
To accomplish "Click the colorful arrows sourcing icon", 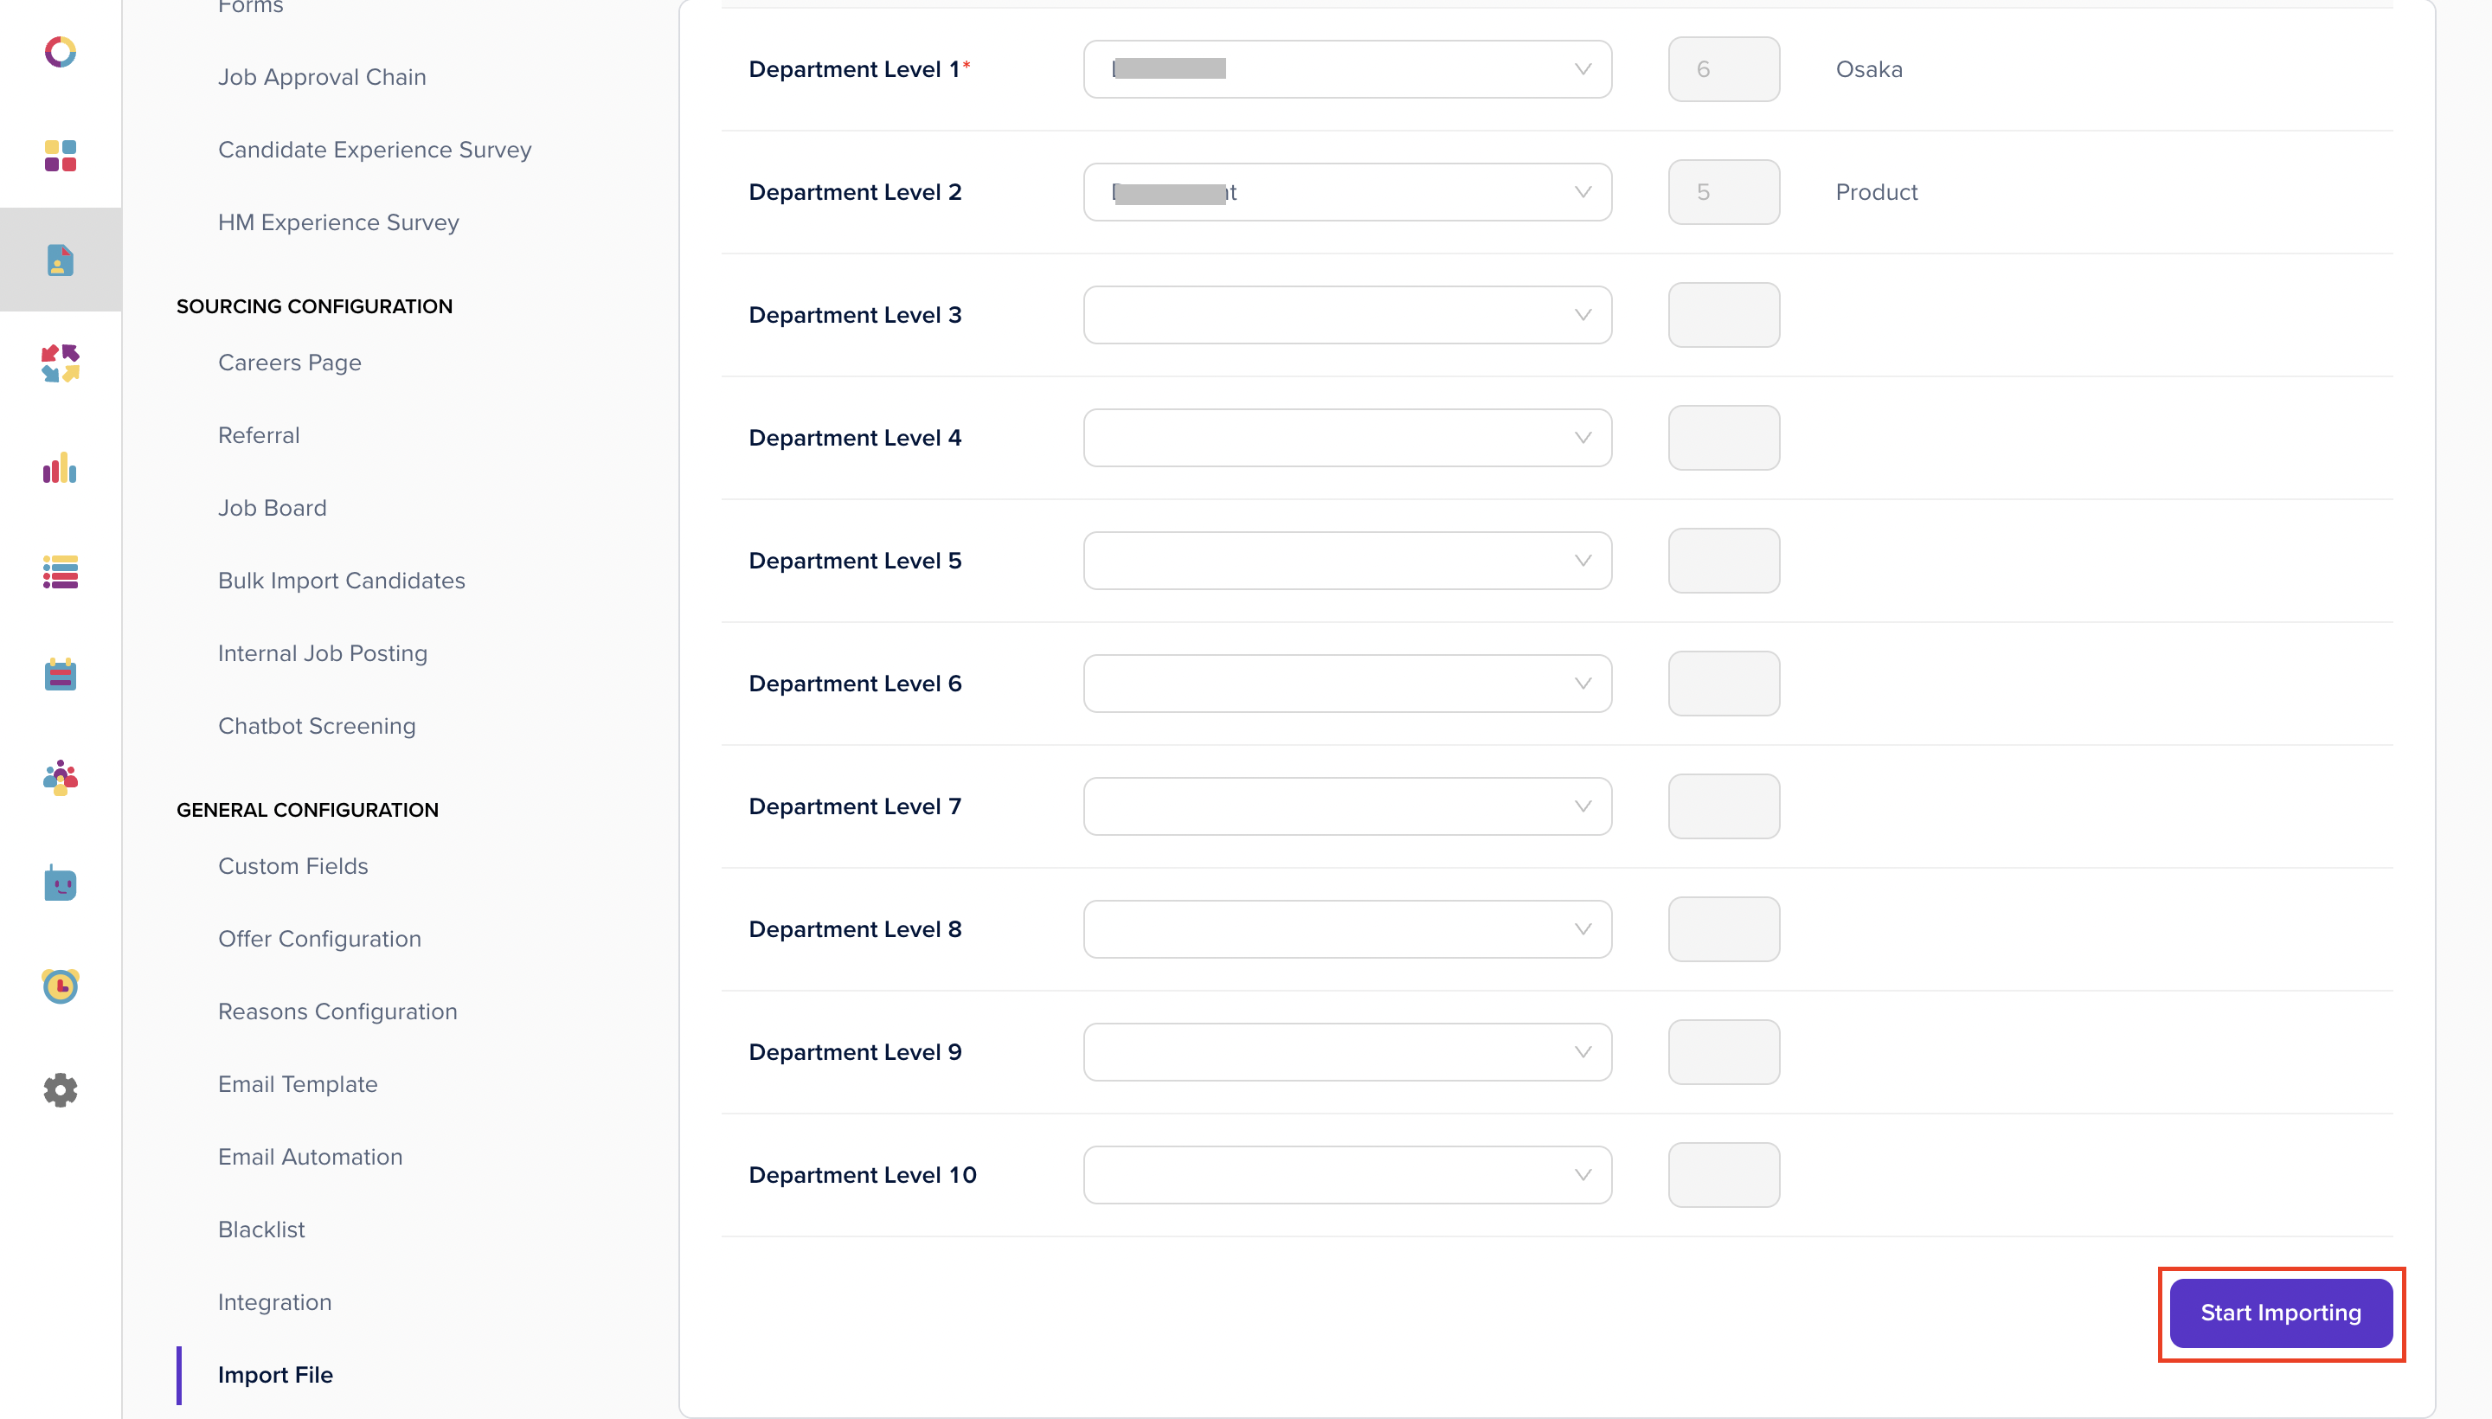I will 61,363.
